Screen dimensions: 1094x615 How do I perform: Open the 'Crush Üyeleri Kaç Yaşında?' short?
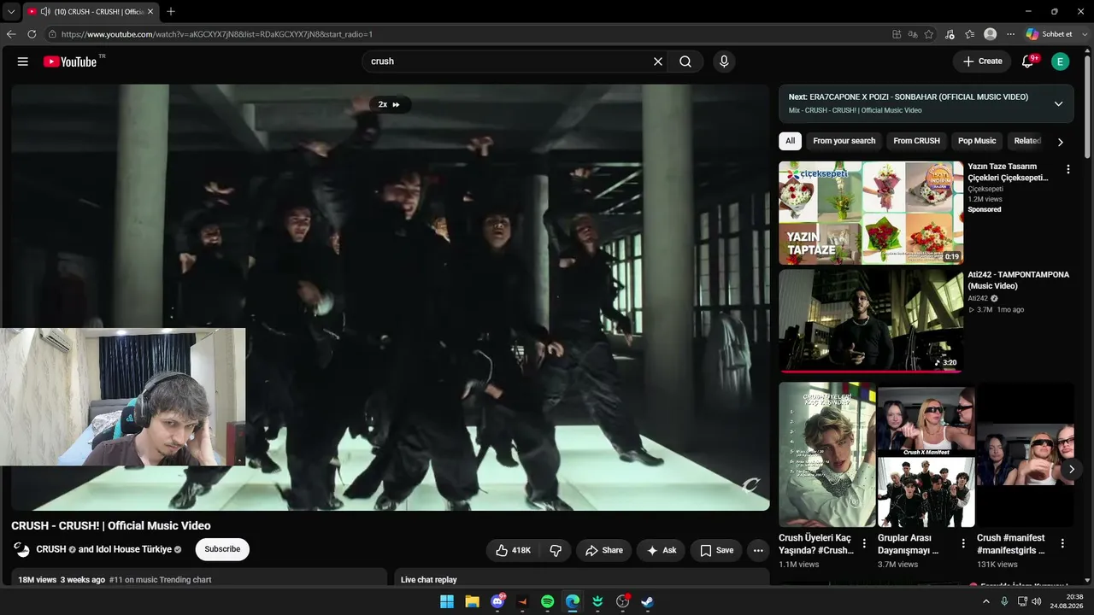[827, 454]
